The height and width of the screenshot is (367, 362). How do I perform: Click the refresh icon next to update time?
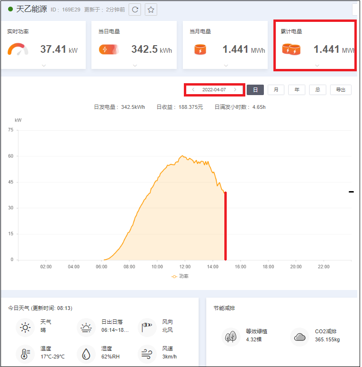(x=135, y=10)
